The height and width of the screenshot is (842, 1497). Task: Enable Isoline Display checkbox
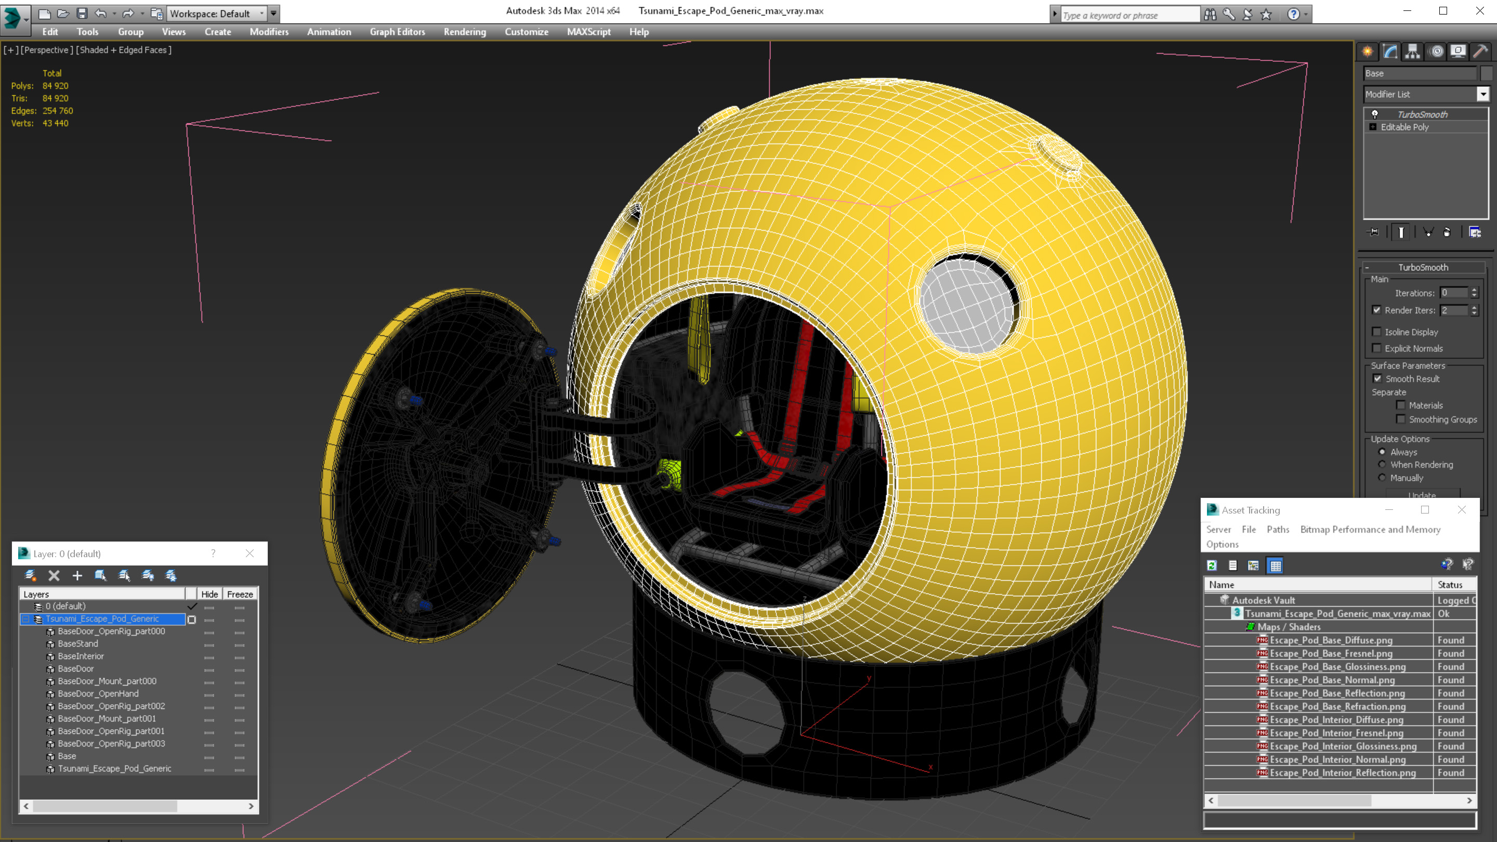1377,332
